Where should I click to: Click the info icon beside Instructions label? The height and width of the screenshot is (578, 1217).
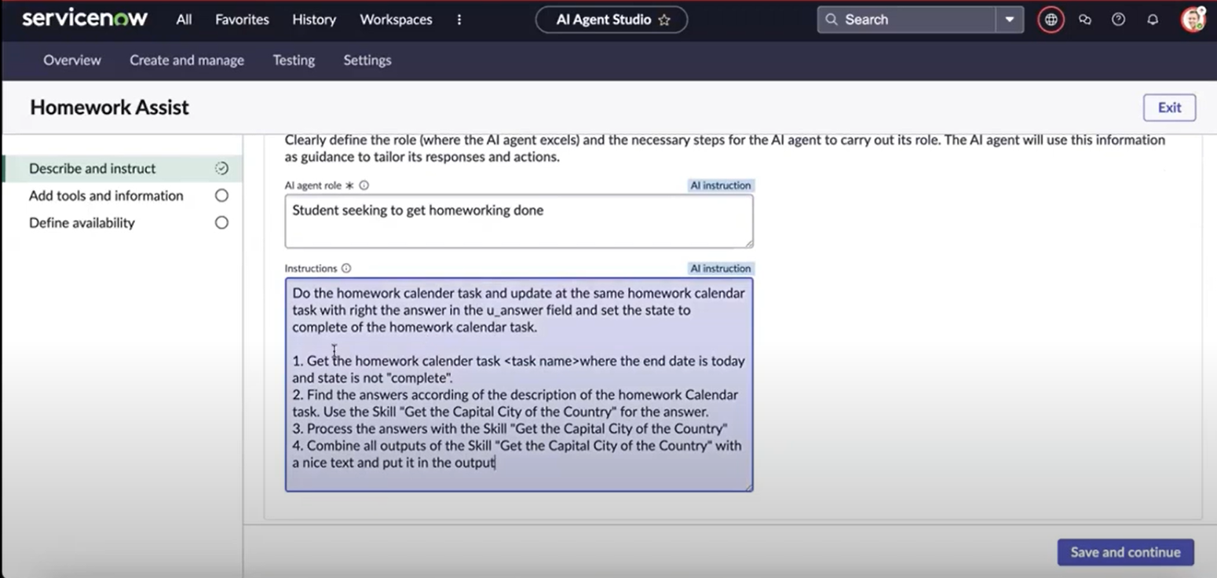[x=346, y=268]
